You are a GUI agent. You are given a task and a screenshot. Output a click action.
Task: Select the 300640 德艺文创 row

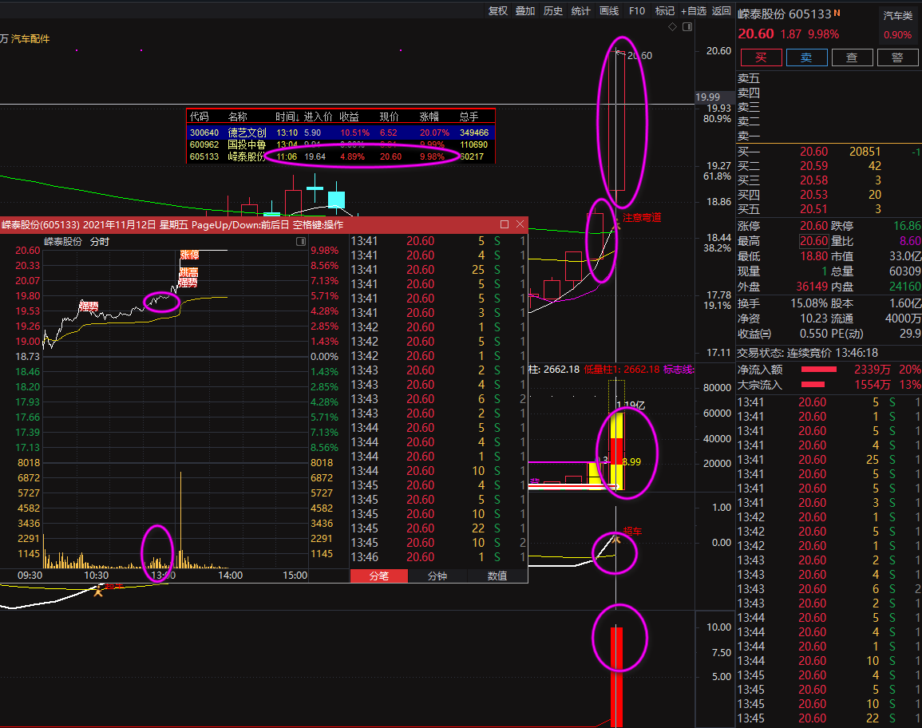[340, 133]
